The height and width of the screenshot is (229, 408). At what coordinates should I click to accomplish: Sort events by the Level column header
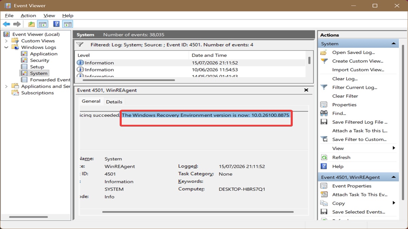(132, 55)
